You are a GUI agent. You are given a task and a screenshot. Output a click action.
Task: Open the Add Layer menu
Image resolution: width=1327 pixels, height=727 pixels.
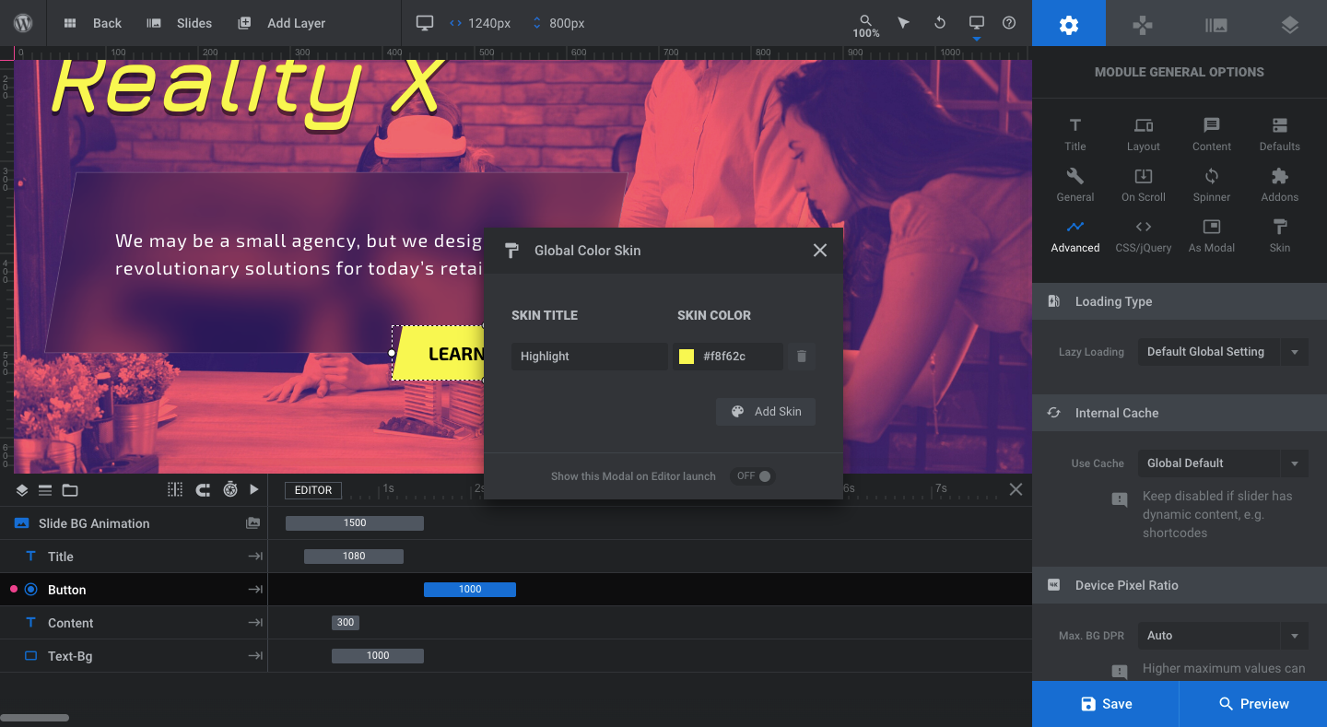click(281, 23)
